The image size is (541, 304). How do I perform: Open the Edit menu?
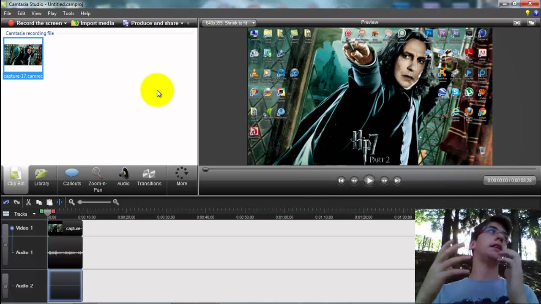[x=21, y=14]
